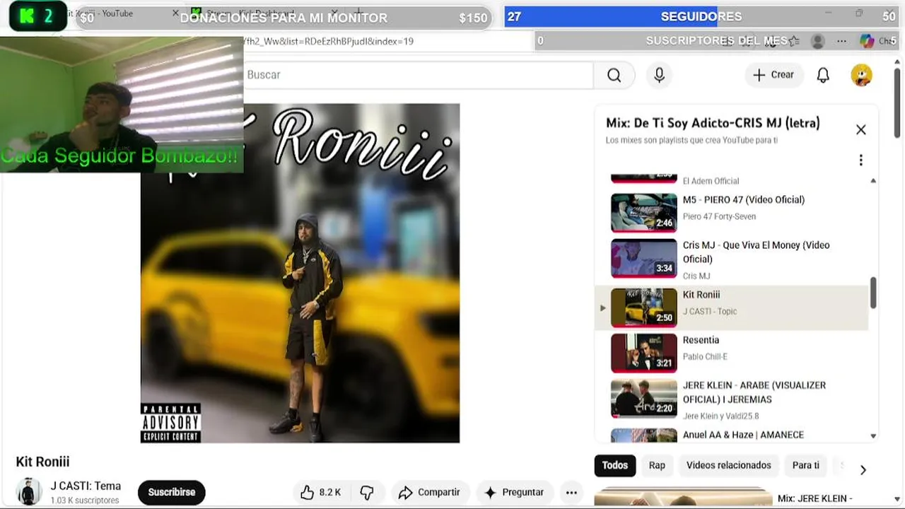Select Kit Roniii playlist entry

(x=732, y=308)
